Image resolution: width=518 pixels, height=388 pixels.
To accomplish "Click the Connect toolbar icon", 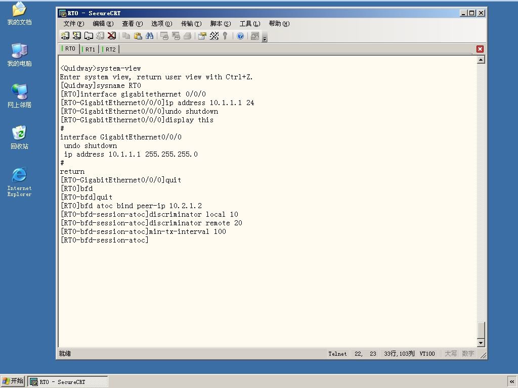I will pyautogui.click(x=65, y=36).
